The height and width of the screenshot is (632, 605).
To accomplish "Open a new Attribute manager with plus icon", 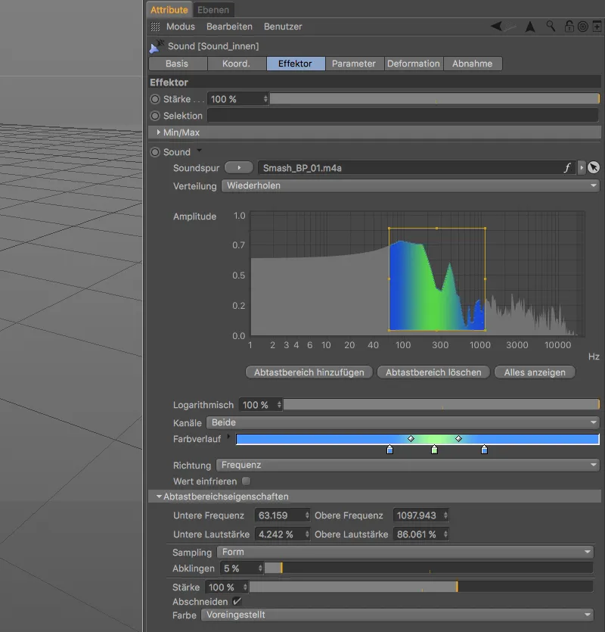I will click(597, 26).
